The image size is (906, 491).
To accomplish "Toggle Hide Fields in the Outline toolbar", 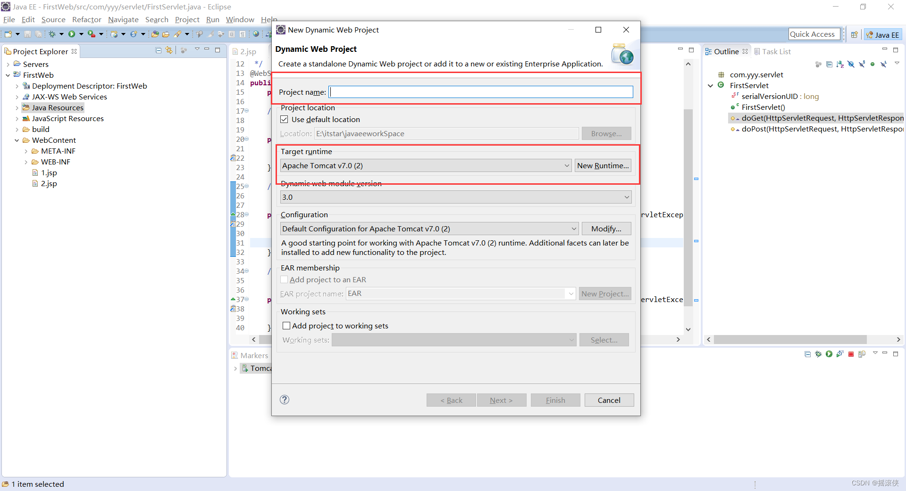I will tap(851, 64).
